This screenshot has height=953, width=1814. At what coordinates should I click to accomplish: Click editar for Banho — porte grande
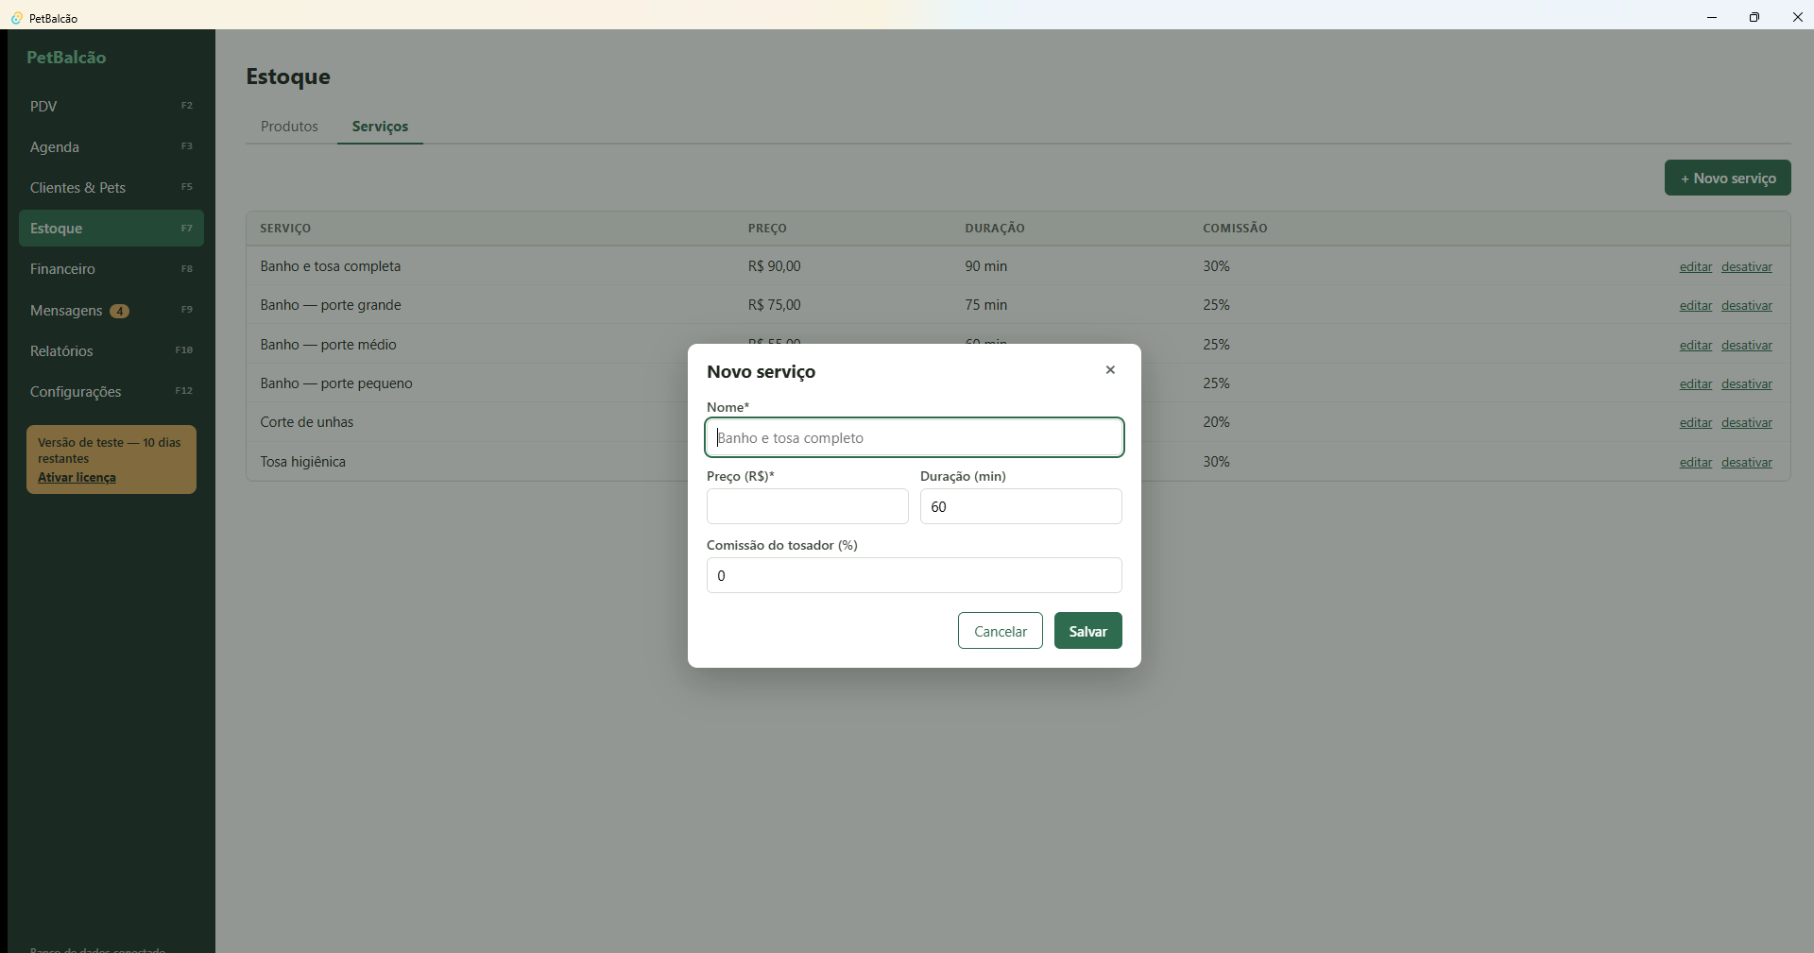coord(1696,305)
